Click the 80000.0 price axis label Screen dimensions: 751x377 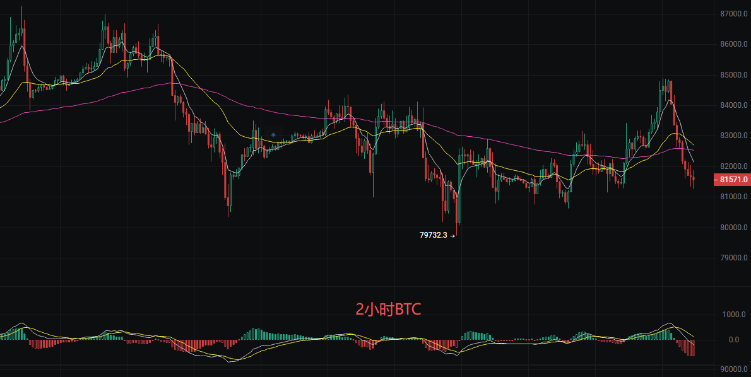pos(734,227)
